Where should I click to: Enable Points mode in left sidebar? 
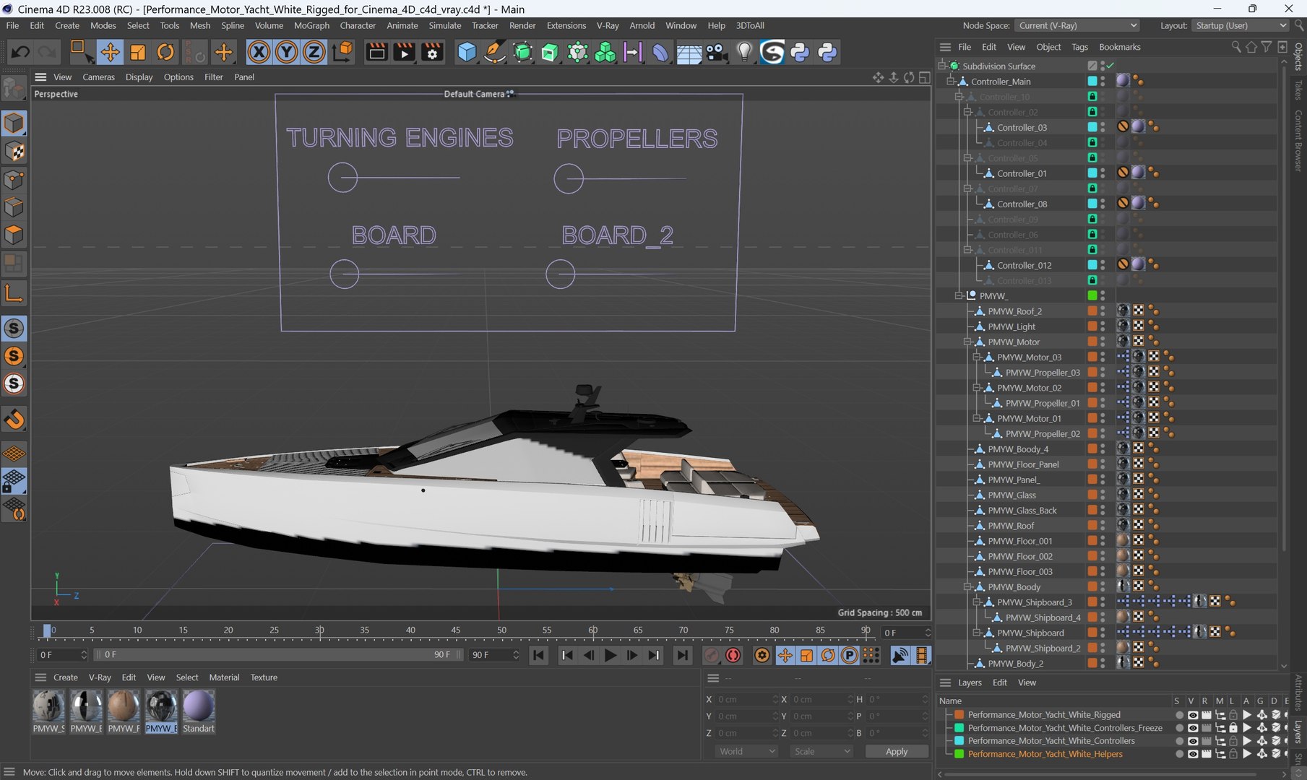click(14, 179)
